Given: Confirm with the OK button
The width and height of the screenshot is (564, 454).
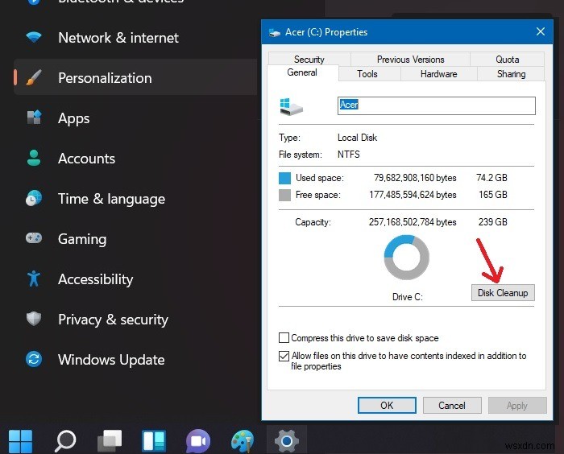Looking at the screenshot, I should [387, 406].
